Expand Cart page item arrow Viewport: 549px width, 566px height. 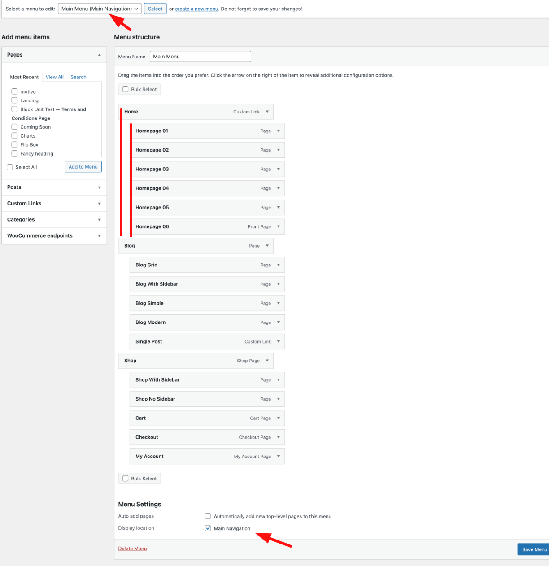click(x=279, y=418)
